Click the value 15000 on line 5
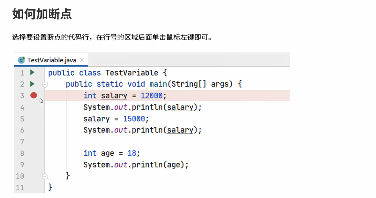The height and width of the screenshot is (198, 376). tap(134, 119)
